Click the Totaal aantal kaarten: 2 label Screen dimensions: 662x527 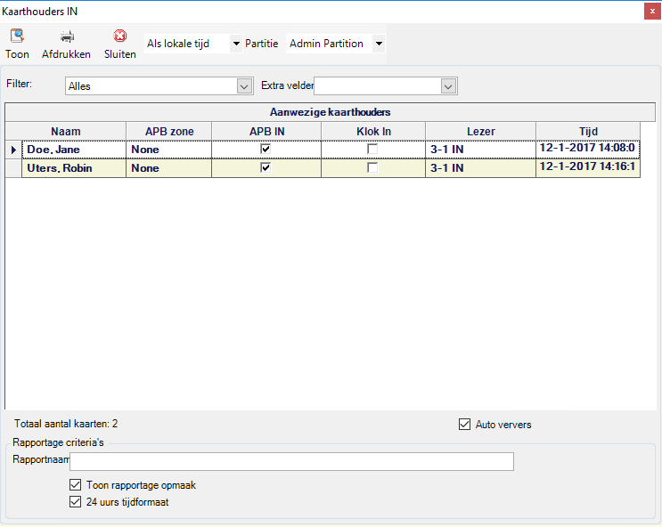point(66,424)
